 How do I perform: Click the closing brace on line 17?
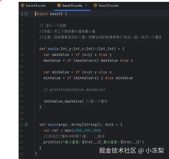[40, 107]
